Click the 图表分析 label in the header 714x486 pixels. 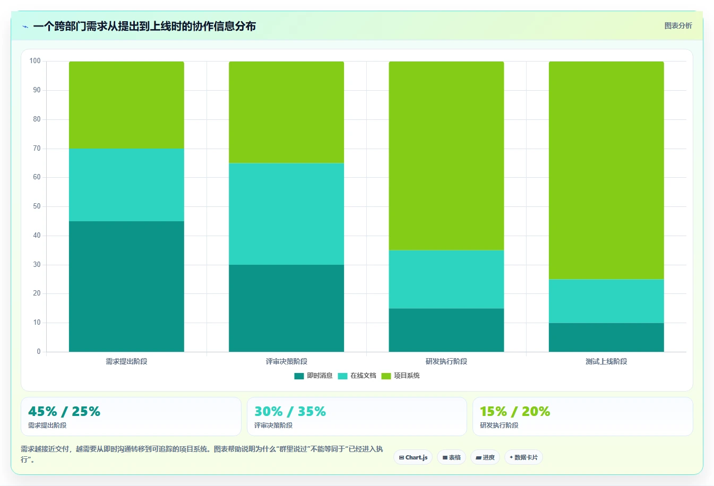click(678, 25)
